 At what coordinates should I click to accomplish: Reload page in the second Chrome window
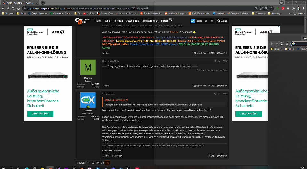(282, 43)
